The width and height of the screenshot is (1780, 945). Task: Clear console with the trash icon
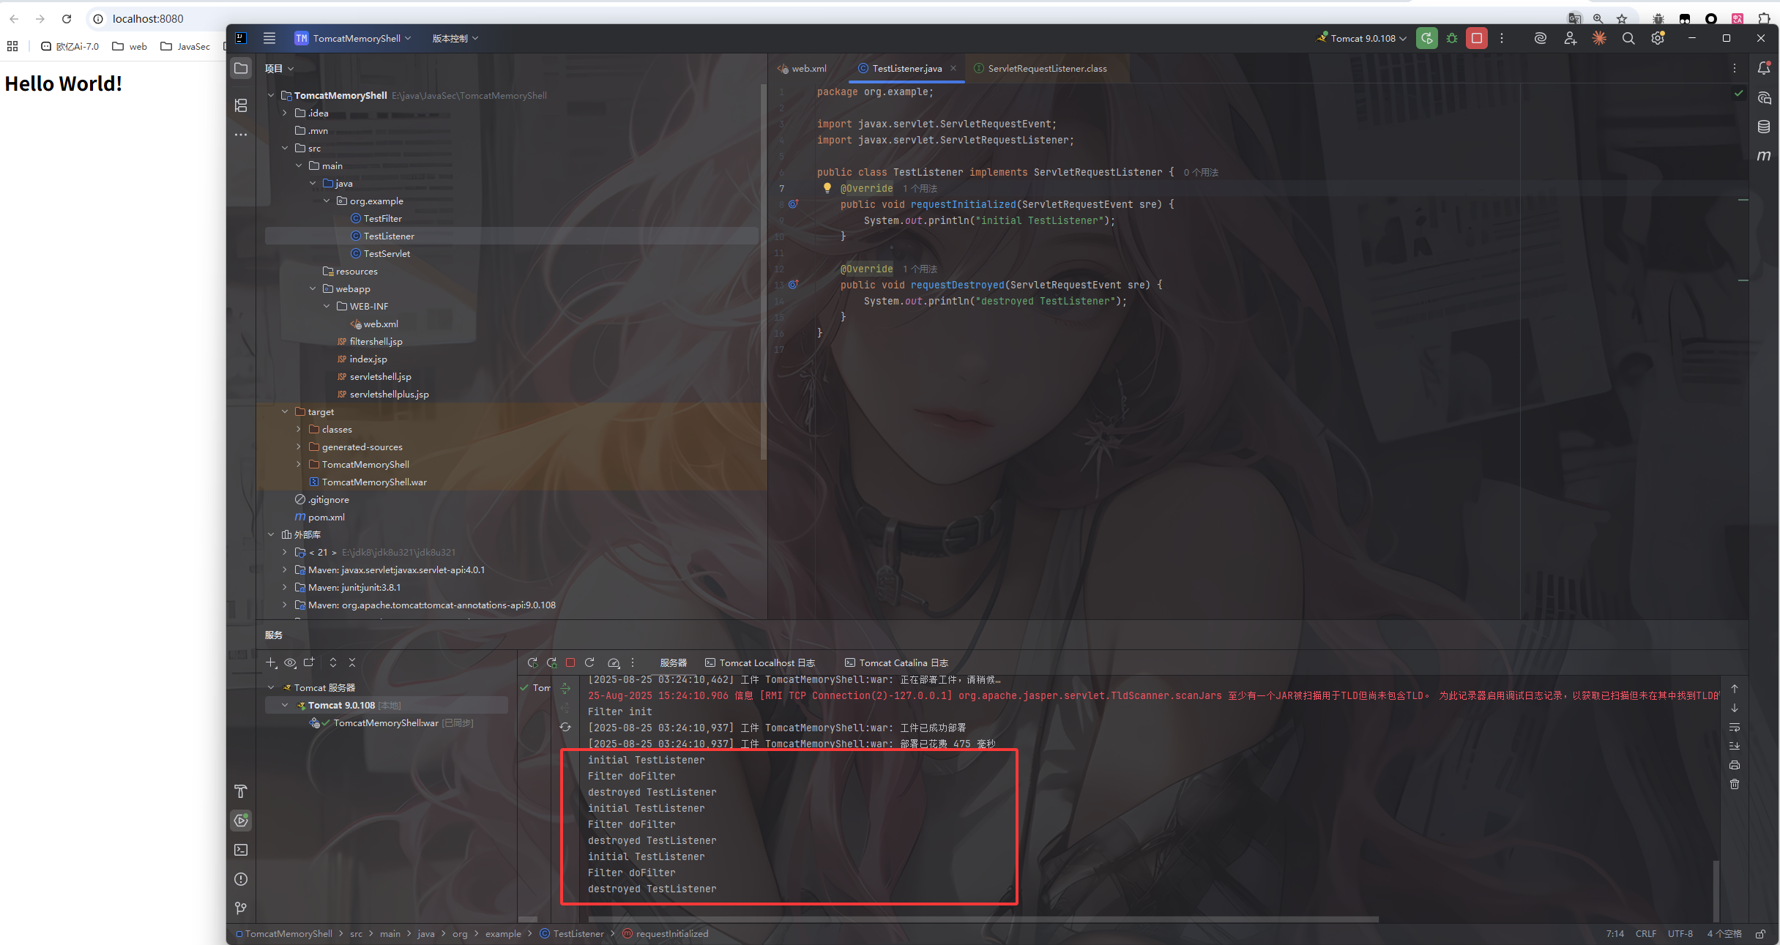1735,784
